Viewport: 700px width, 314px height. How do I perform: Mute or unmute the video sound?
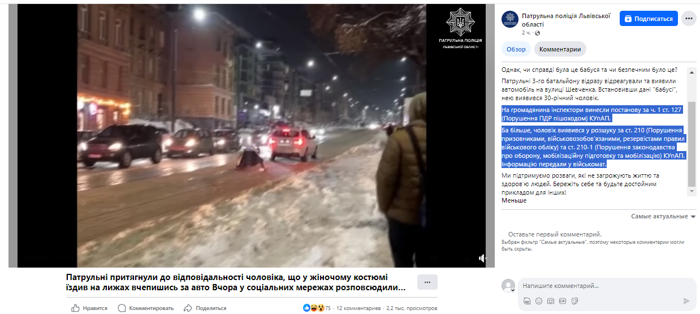(x=483, y=259)
